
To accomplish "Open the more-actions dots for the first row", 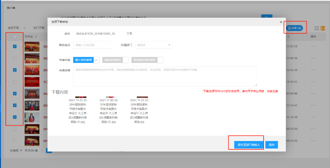I will point(313,46).
